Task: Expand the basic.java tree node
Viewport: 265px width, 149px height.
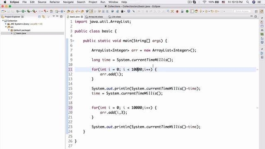Action: click(x=12, y=33)
